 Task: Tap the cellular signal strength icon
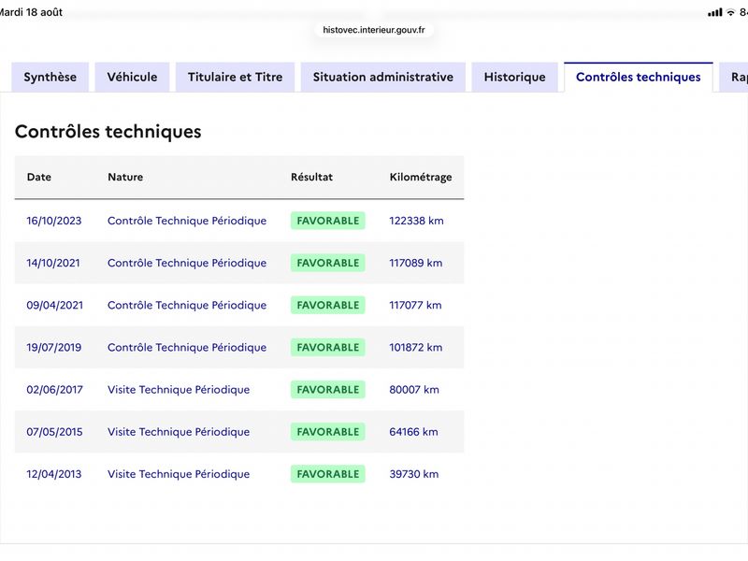(x=714, y=12)
